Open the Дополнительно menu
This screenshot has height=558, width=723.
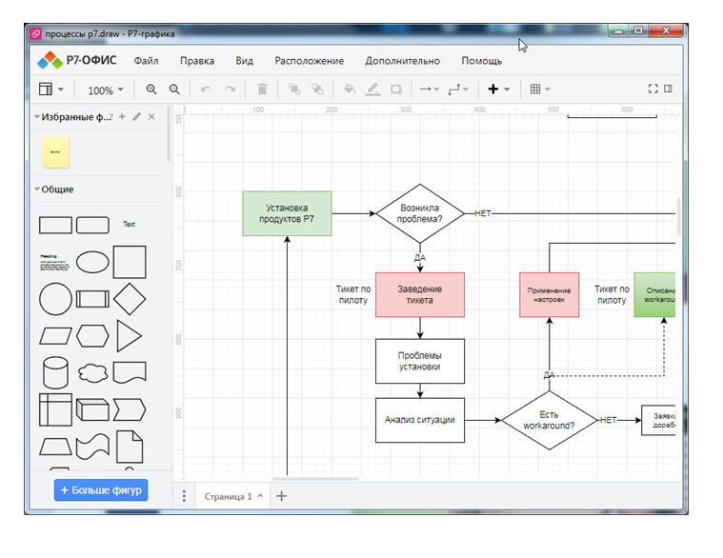[x=403, y=61]
